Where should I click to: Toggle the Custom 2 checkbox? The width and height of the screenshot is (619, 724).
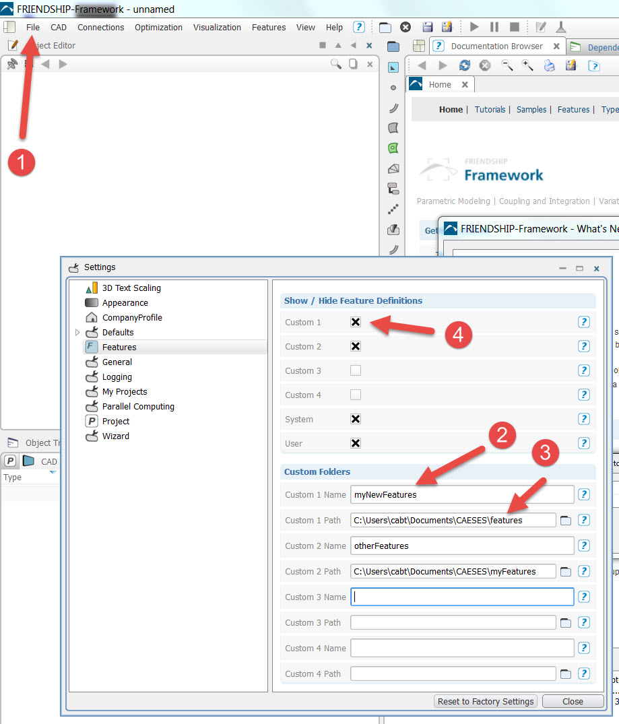click(355, 346)
